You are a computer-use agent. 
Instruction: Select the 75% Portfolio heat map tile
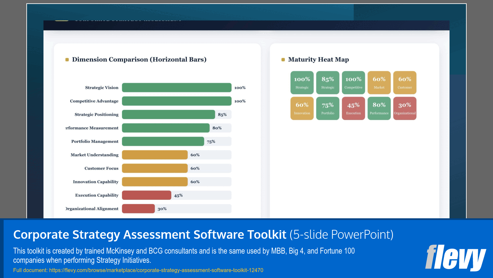(x=328, y=108)
